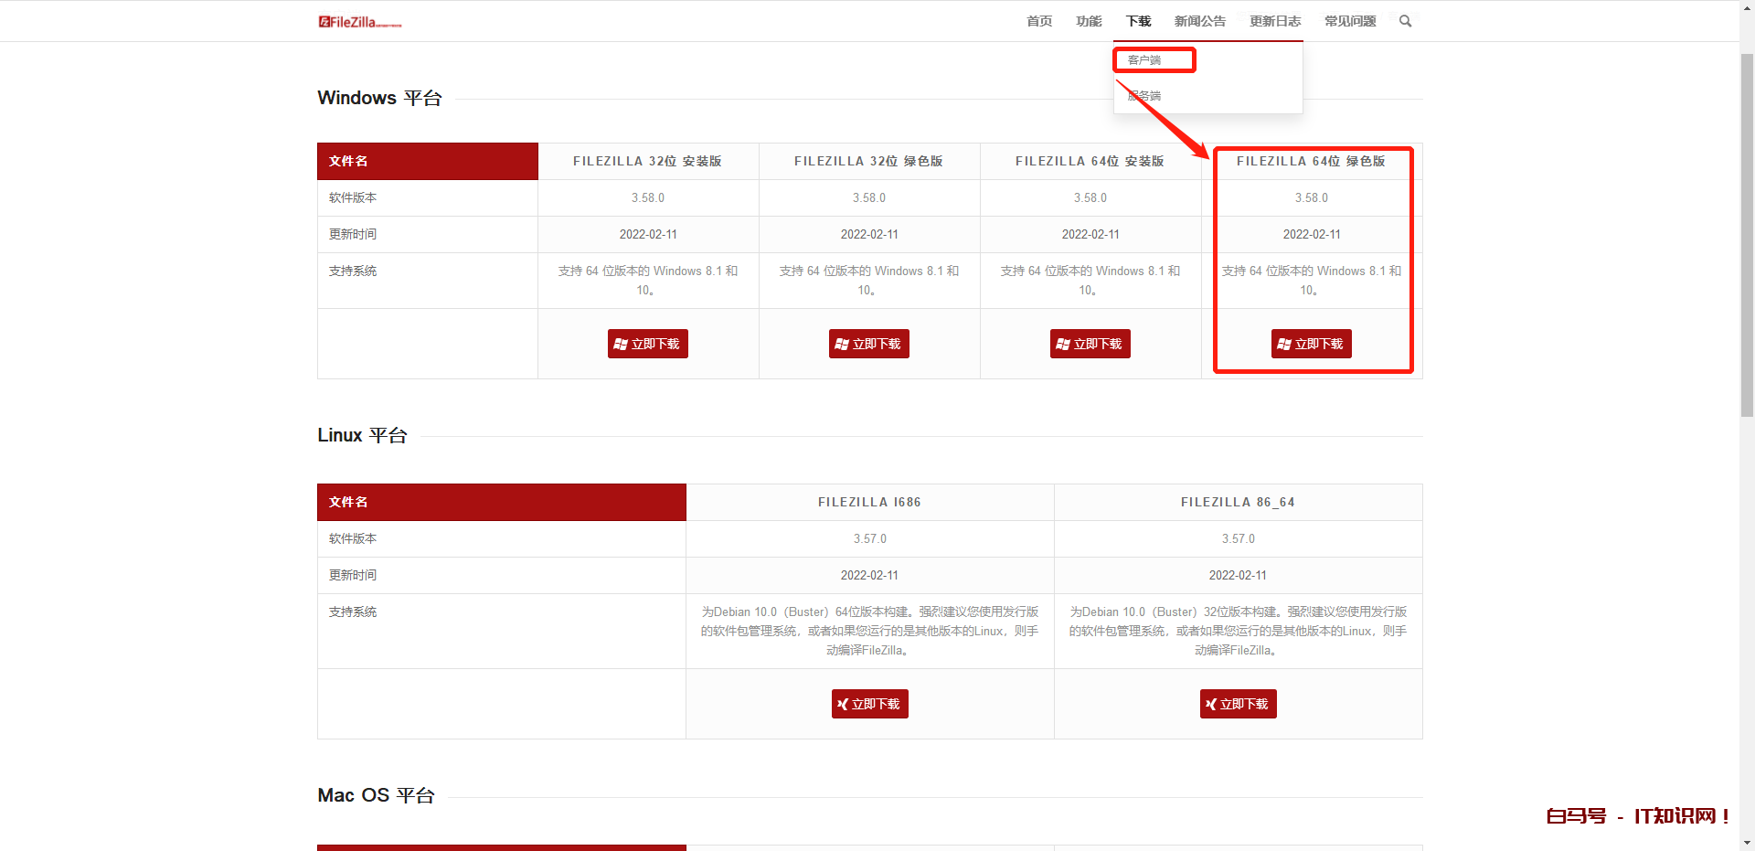Click 软件版本 row label in Windows table

(353, 197)
